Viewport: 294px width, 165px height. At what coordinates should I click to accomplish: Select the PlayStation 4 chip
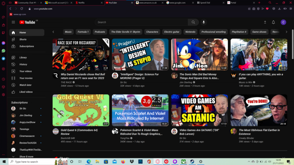pos(239,32)
